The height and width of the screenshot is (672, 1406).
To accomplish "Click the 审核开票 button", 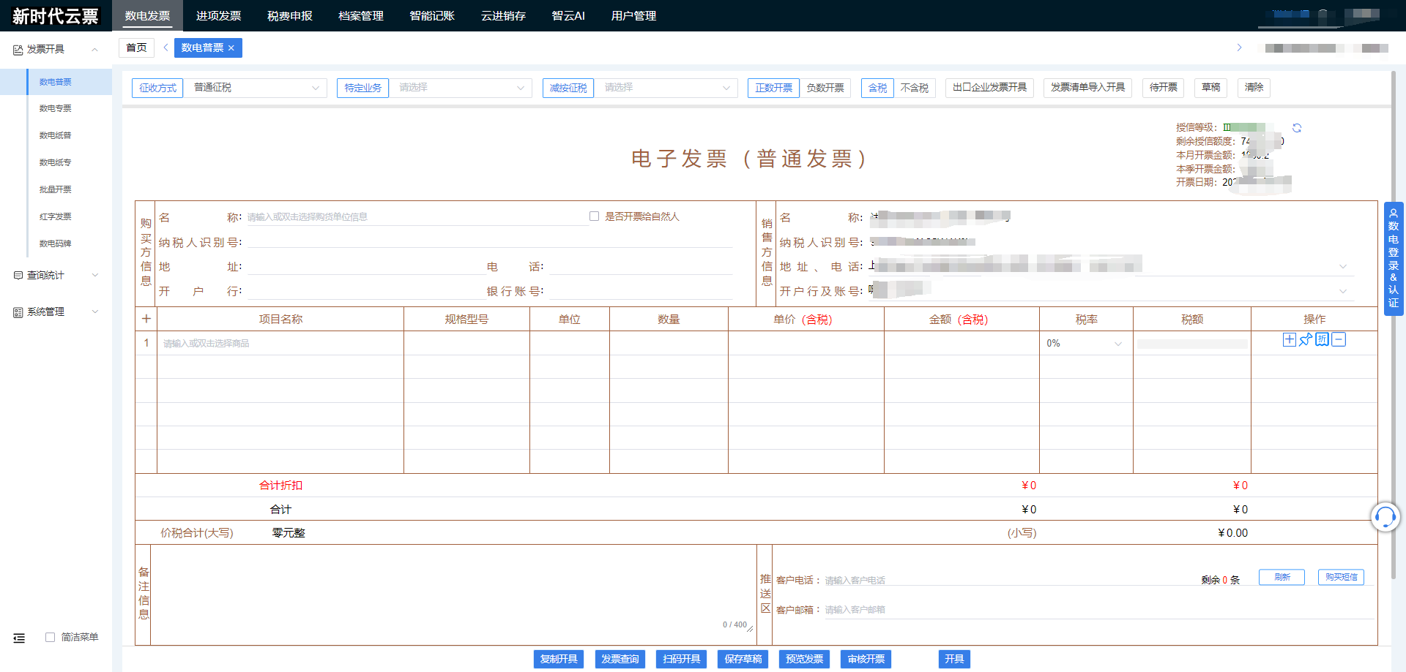I will coord(866,660).
